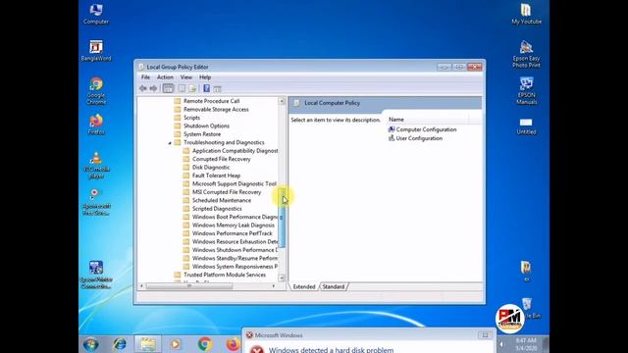The width and height of the screenshot is (628, 353).
Task: Click the horizontal scrollbar thumb in the tree
Action: pyautogui.click(x=189, y=285)
